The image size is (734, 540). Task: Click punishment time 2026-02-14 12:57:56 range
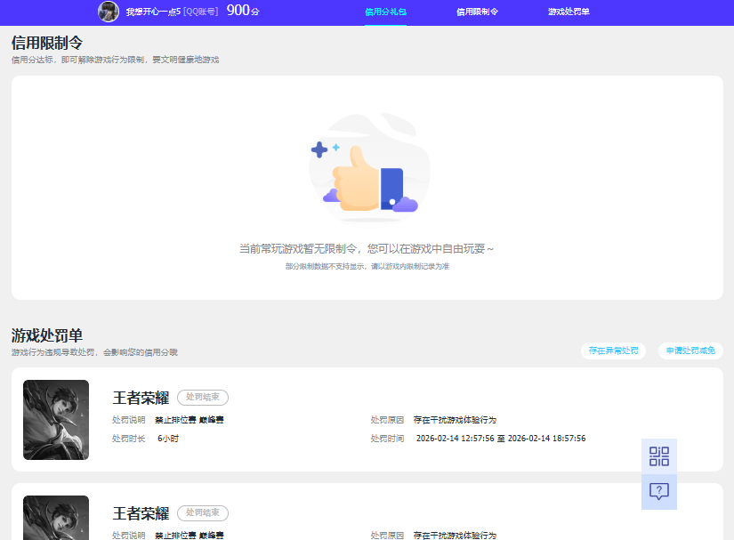[501, 439]
